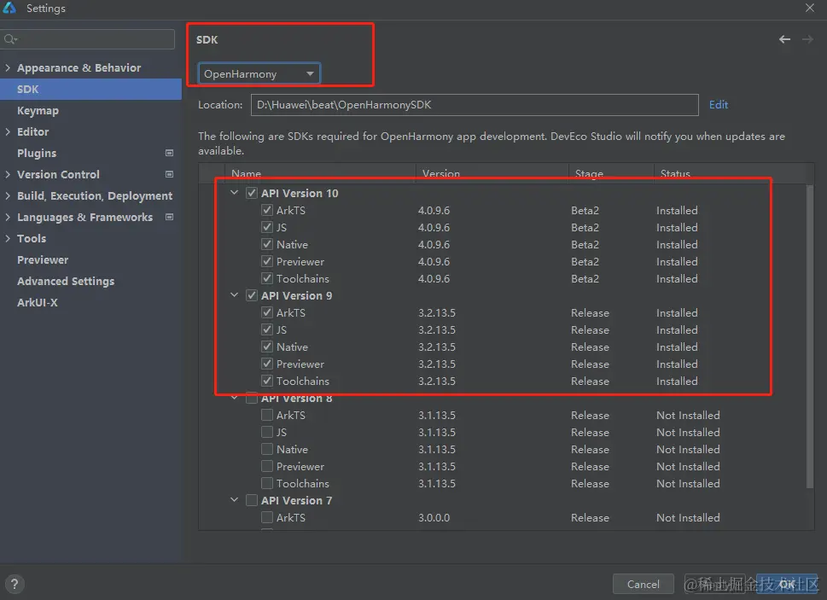Click the Languages & Frameworks indicator icon
Image resolution: width=827 pixels, height=600 pixels.
[169, 218]
